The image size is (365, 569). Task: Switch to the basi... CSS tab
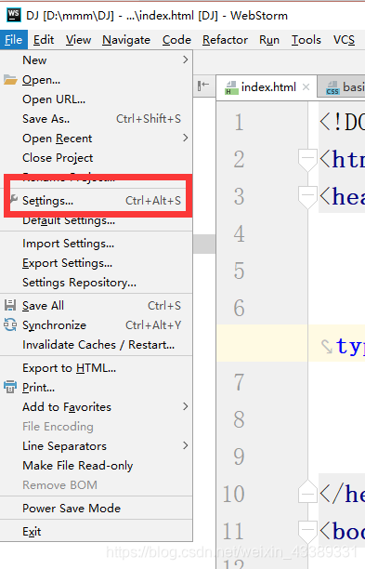pyautogui.click(x=341, y=87)
